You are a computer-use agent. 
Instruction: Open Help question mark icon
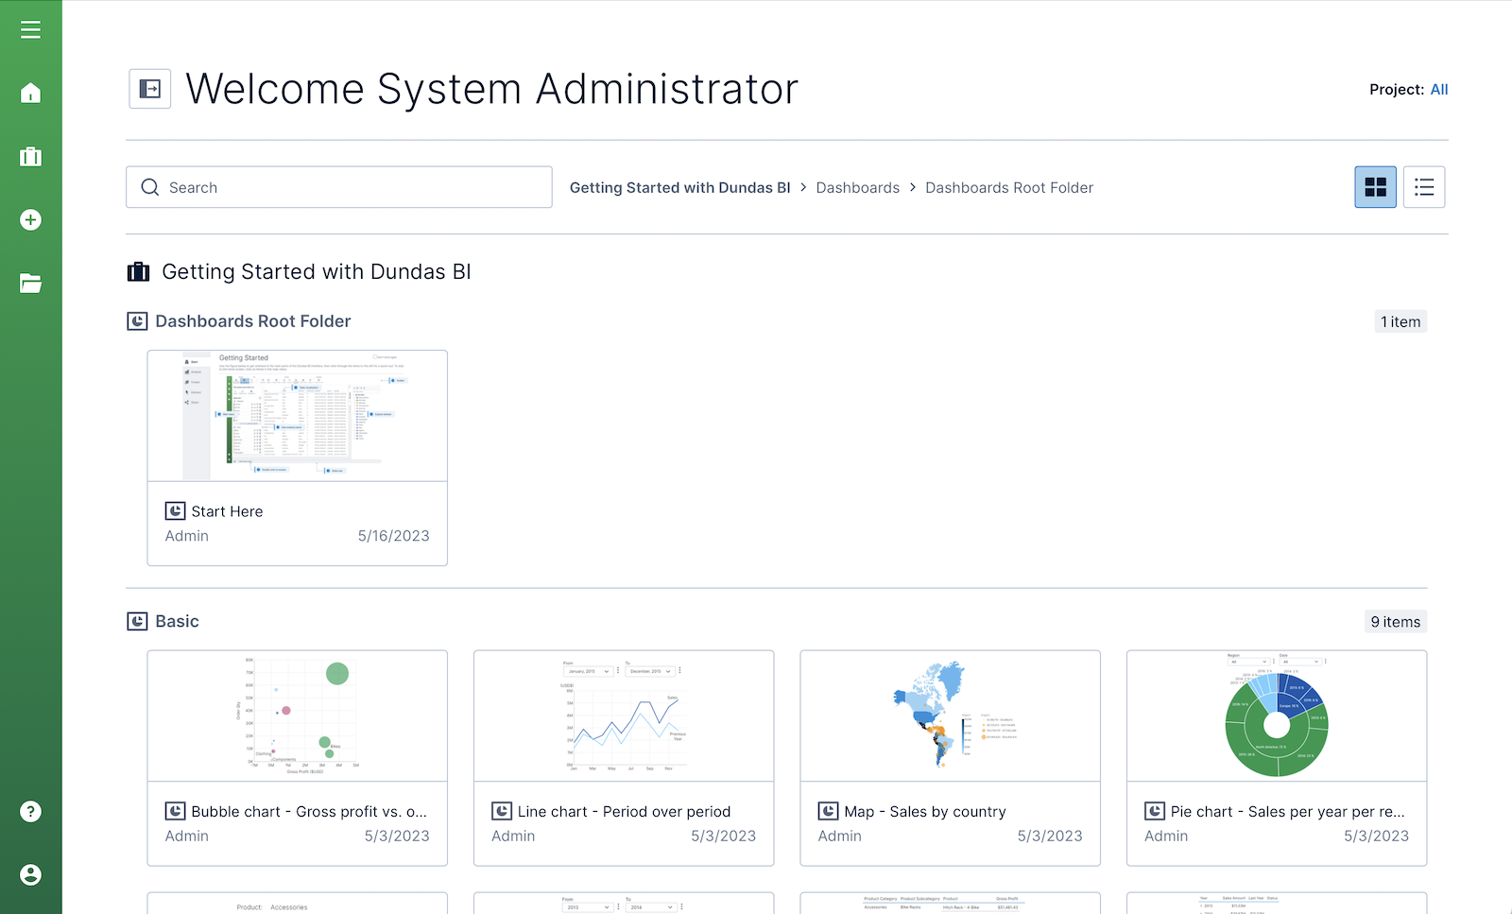point(30,811)
